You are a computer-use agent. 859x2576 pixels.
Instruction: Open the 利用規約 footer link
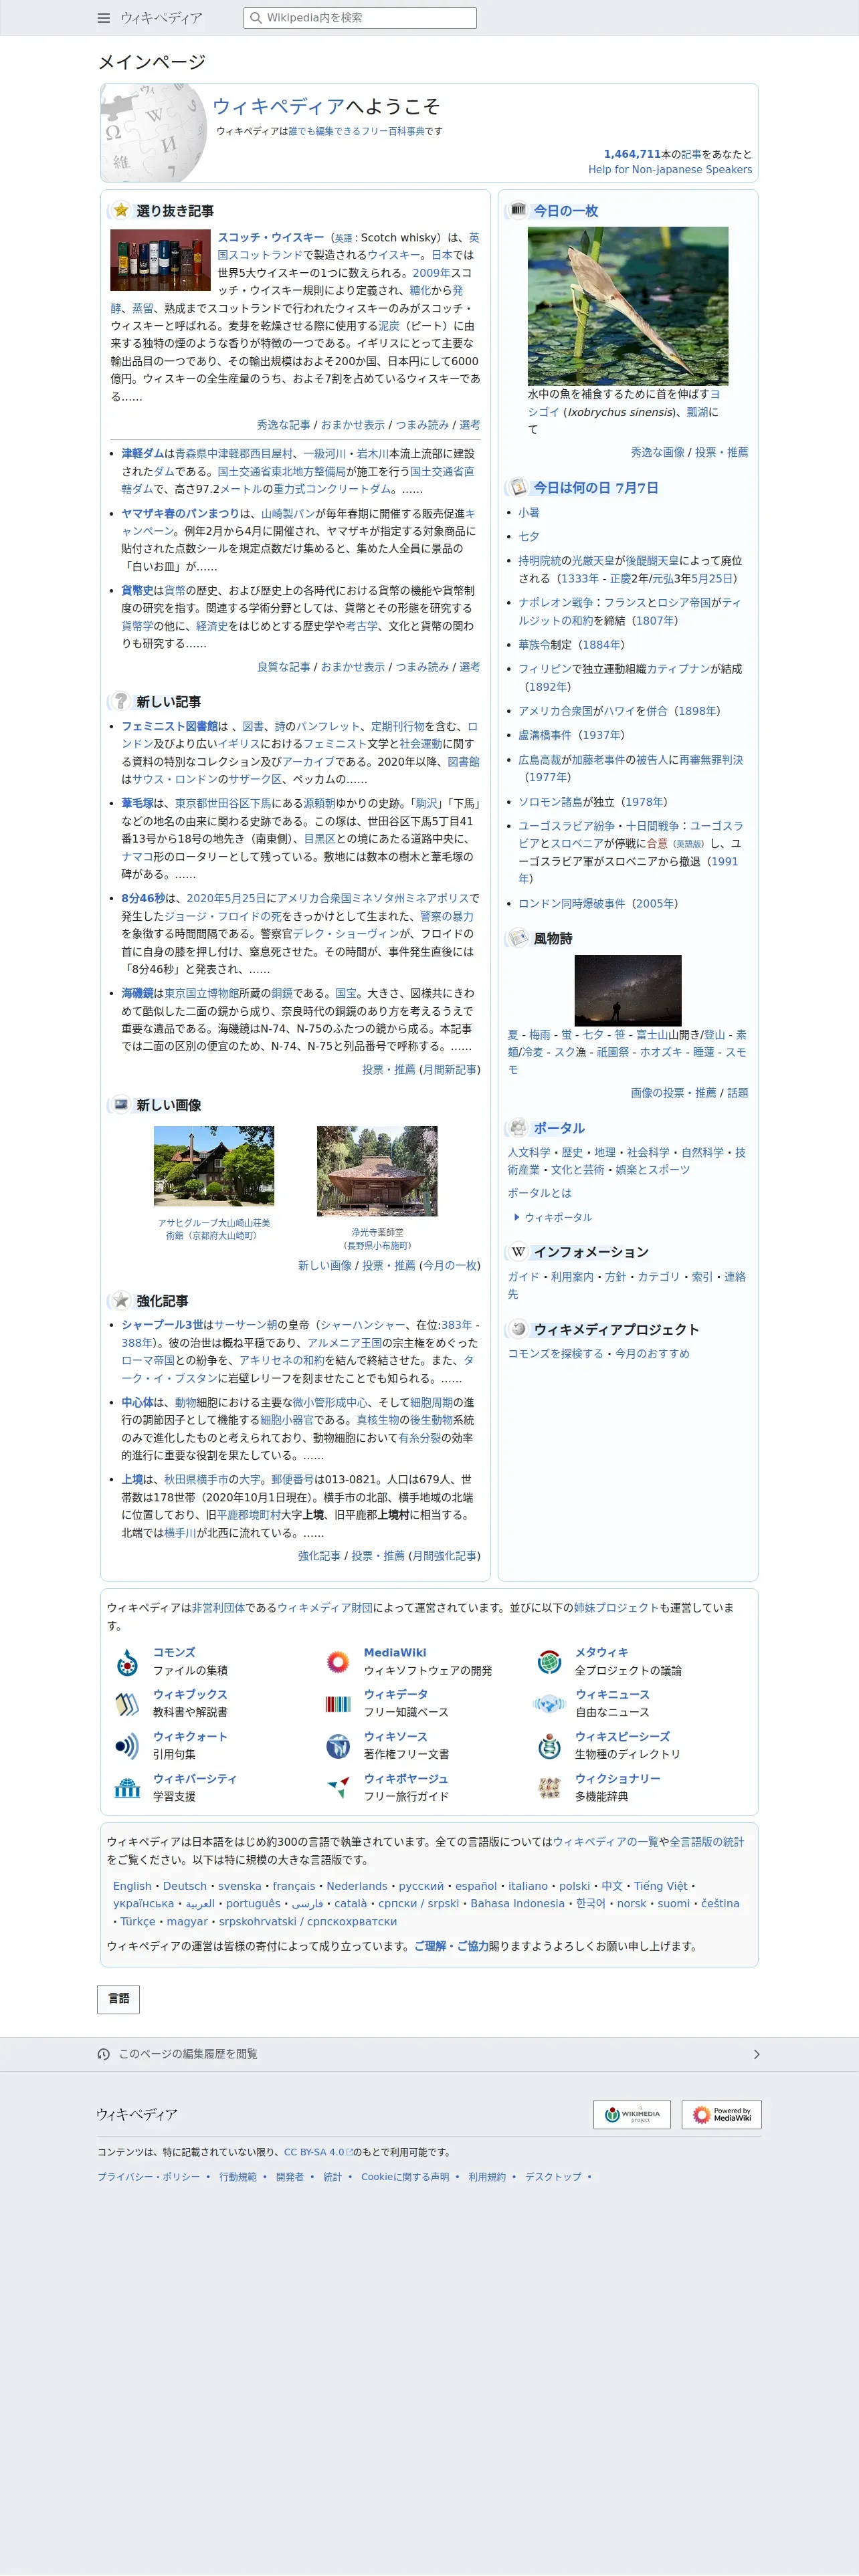pos(487,2177)
